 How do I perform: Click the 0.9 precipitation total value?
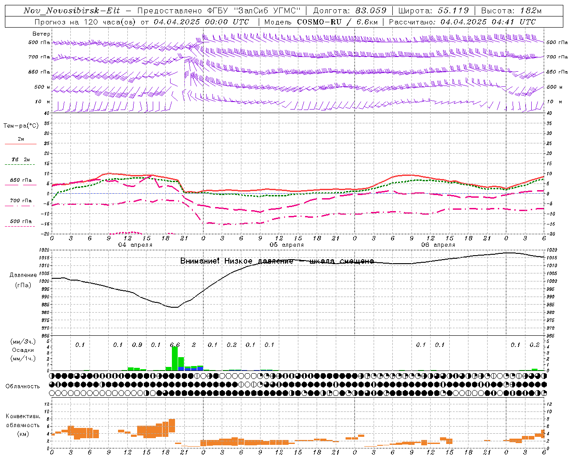137,345
